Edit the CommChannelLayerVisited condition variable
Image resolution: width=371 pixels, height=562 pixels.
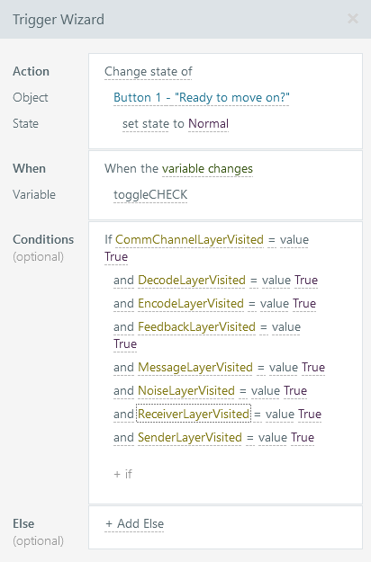coord(189,239)
